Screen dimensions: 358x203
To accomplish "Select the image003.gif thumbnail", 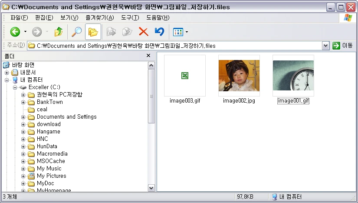I will 185,76.
